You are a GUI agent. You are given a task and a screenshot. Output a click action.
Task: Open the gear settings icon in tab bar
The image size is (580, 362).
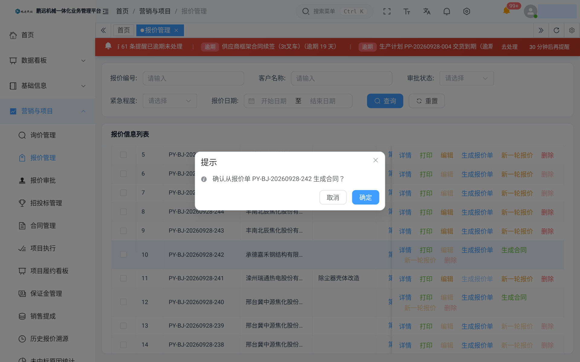pos(572,30)
